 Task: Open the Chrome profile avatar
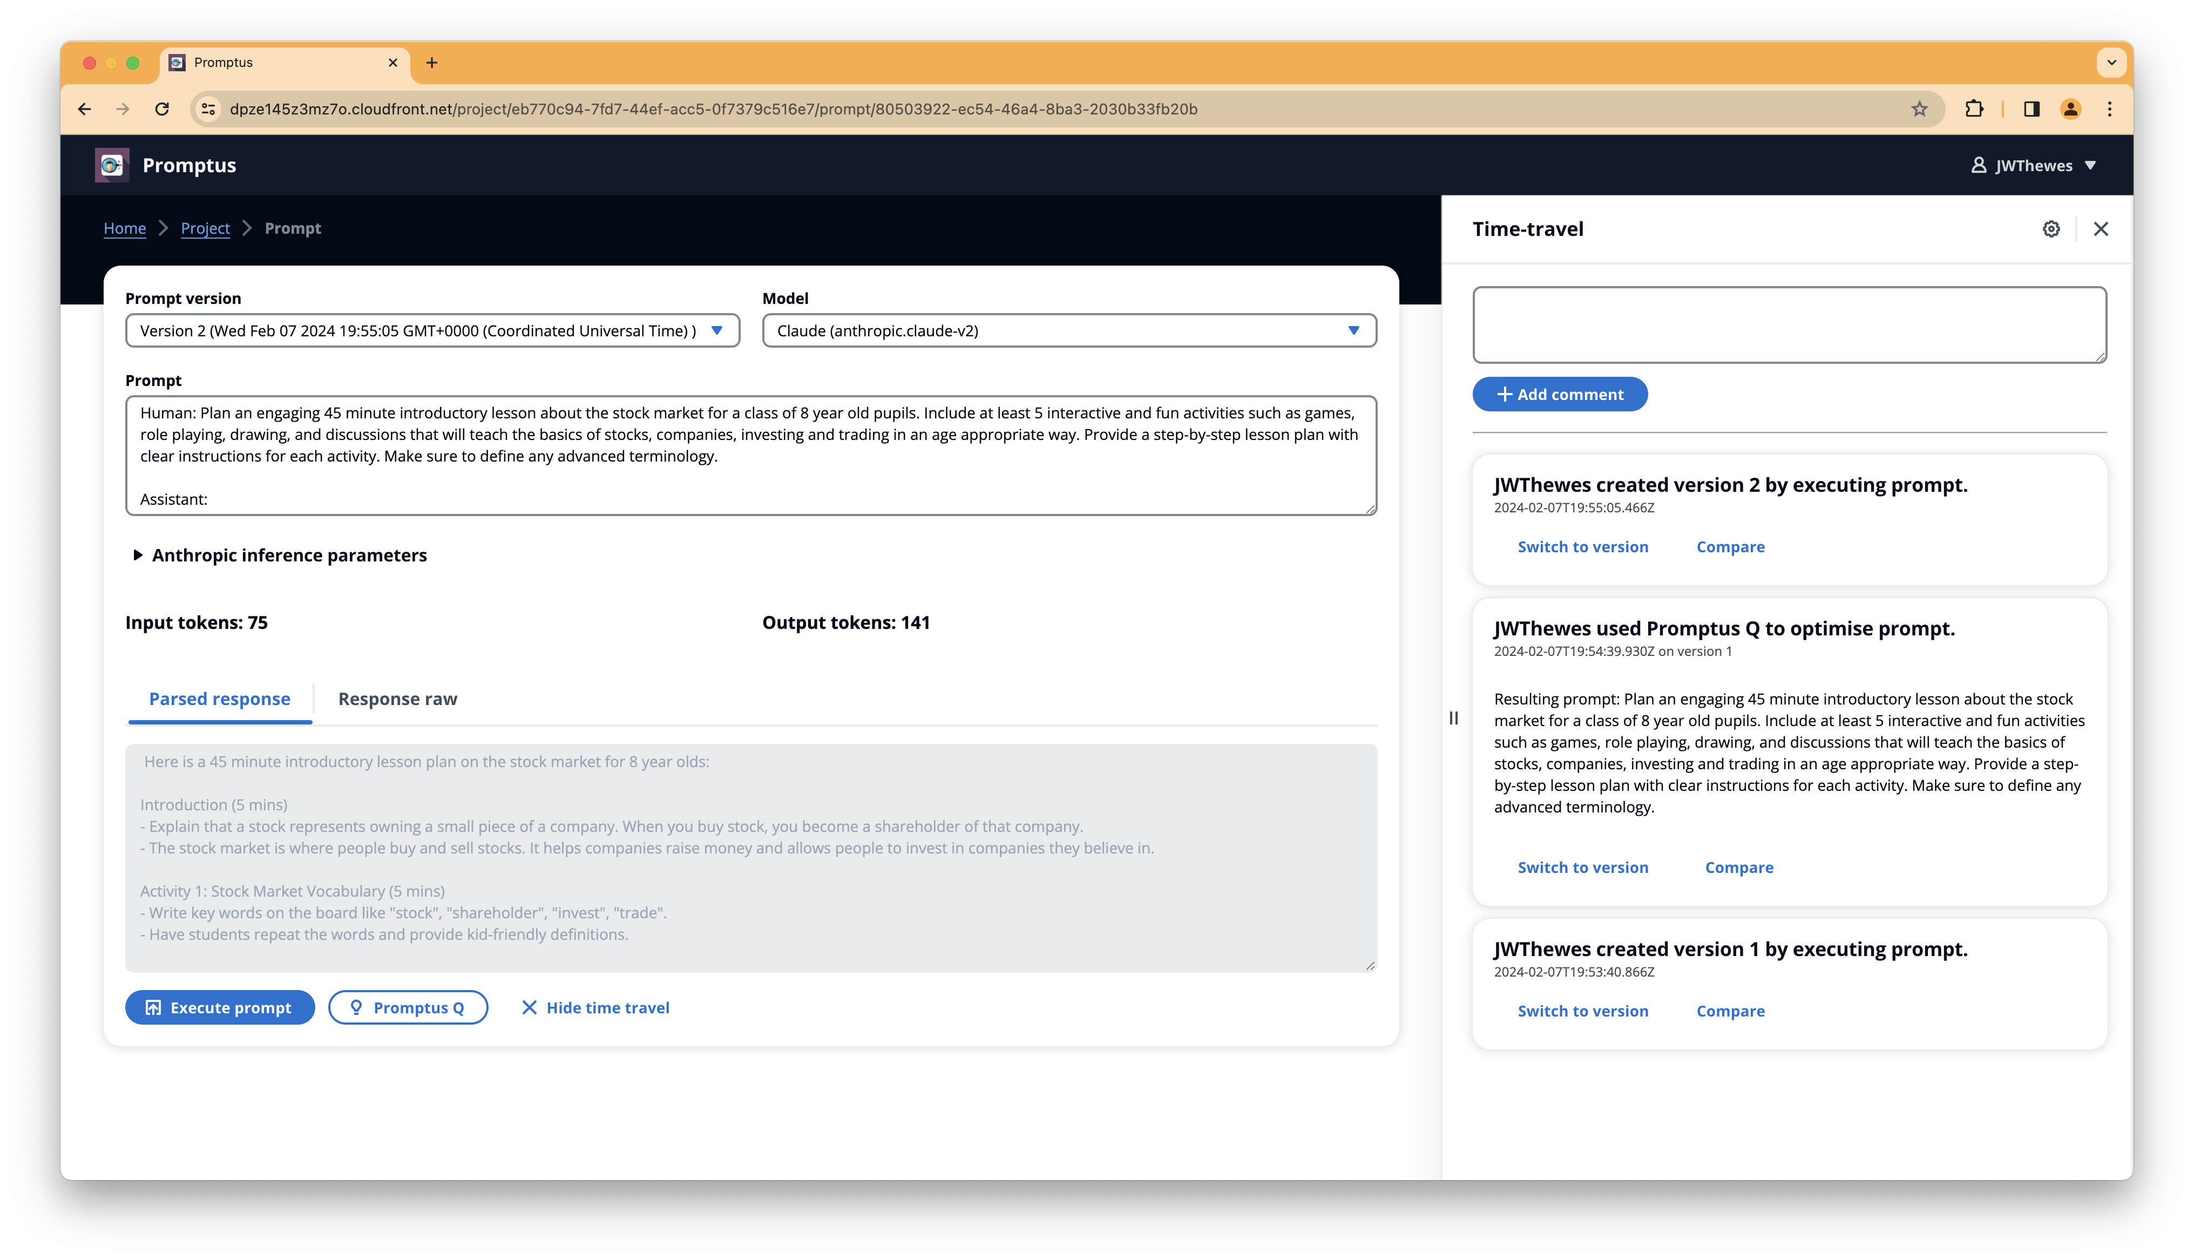2070,109
